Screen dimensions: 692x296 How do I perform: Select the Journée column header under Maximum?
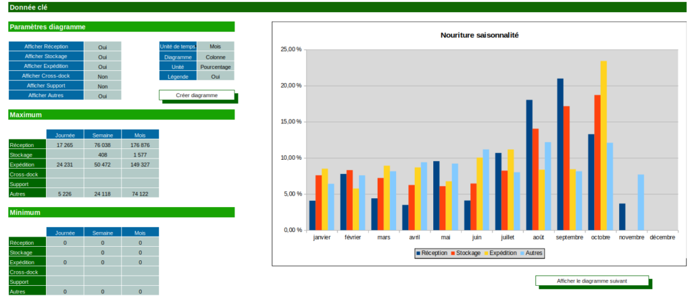(65, 135)
